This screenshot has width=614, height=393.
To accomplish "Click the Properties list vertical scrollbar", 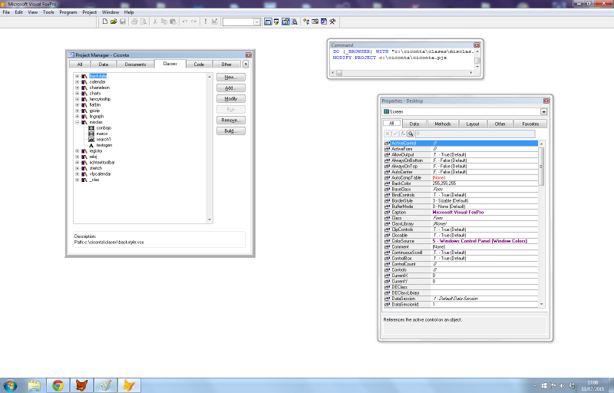I will pos(542,224).
